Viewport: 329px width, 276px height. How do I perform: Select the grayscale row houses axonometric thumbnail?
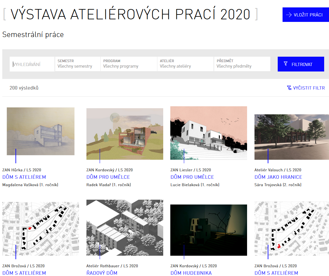pyautogui.click(x=125, y=228)
